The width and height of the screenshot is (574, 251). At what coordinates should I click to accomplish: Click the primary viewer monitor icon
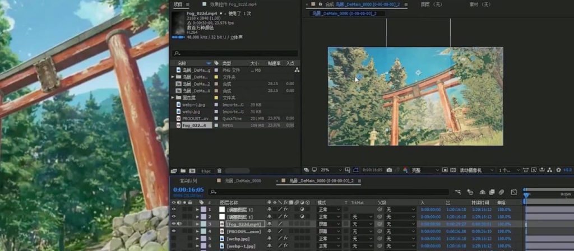314,170
